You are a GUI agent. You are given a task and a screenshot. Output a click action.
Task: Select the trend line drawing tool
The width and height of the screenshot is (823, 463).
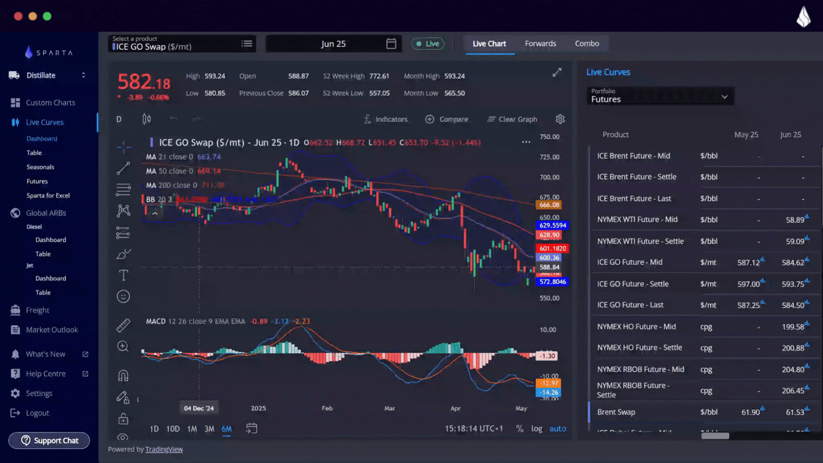pyautogui.click(x=123, y=168)
